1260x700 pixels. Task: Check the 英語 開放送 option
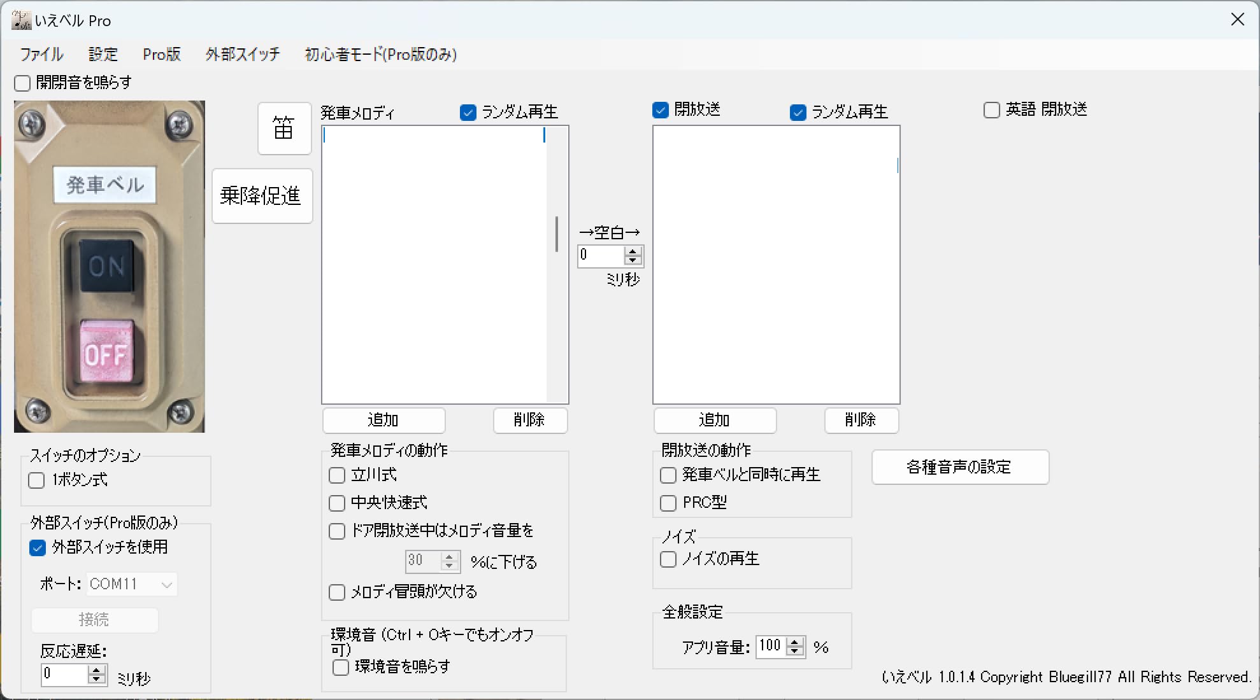[991, 110]
